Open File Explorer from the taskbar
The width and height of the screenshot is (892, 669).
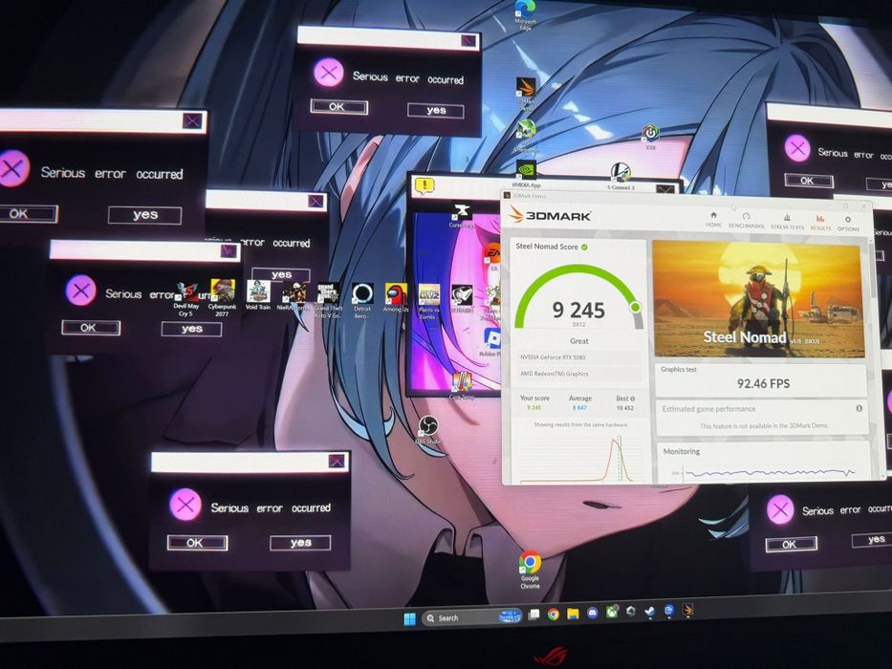(x=573, y=614)
